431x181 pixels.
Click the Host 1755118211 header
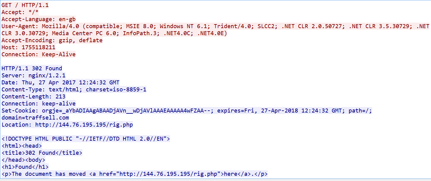pos(28,47)
